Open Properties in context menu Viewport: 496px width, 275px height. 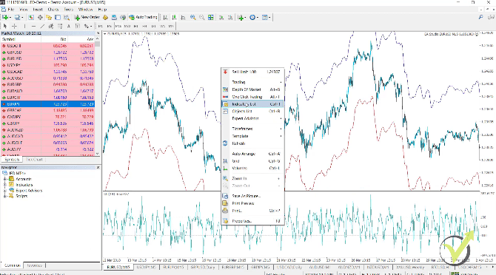pos(252,221)
